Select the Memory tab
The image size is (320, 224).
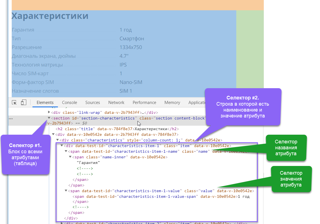tap(172, 103)
